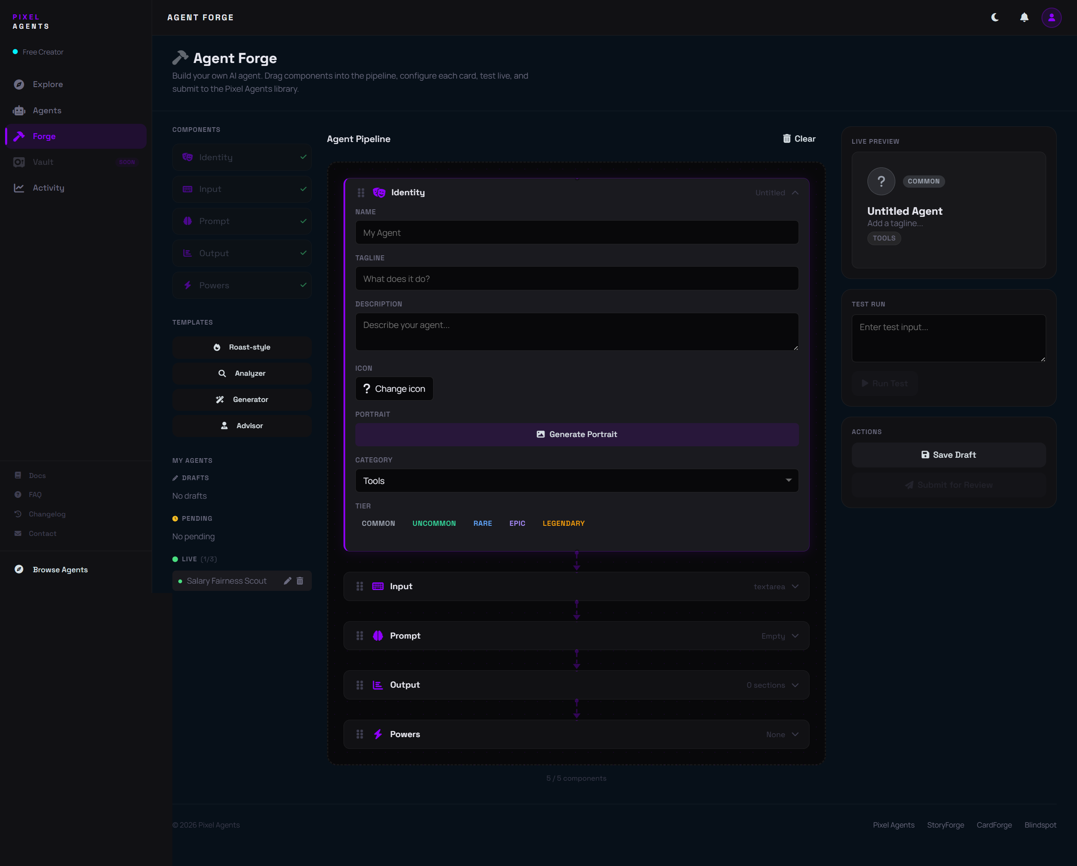1077x866 pixels.
Task: Delete Salary Fairness Scout with trash icon
Action: (300, 581)
